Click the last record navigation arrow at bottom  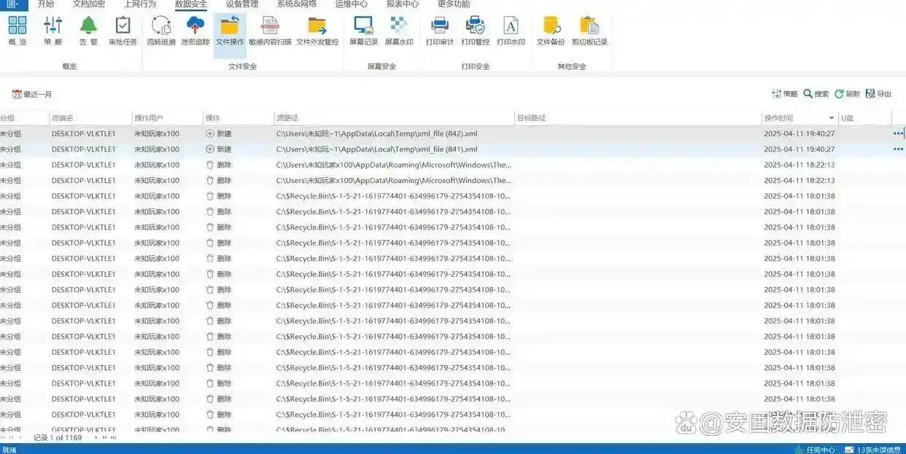click(114, 437)
